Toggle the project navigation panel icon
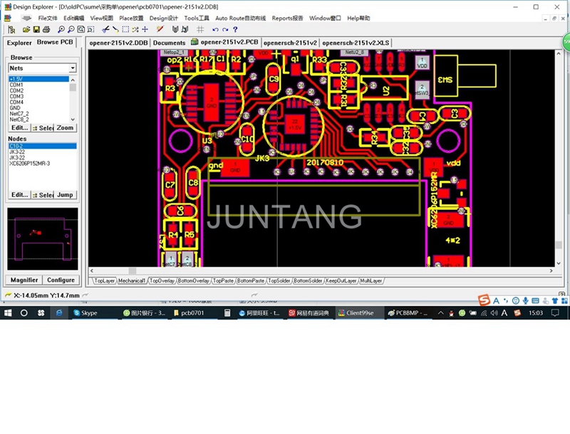The image size is (570, 434). tap(11, 29)
